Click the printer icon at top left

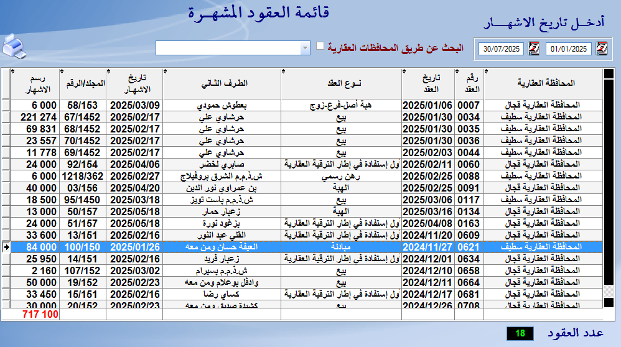click(13, 48)
